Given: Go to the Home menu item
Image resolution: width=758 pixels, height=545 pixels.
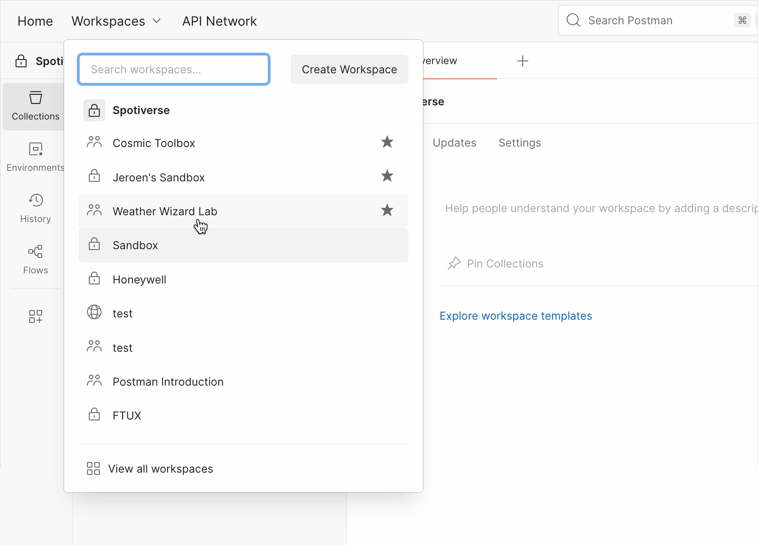Looking at the screenshot, I should 35,21.
